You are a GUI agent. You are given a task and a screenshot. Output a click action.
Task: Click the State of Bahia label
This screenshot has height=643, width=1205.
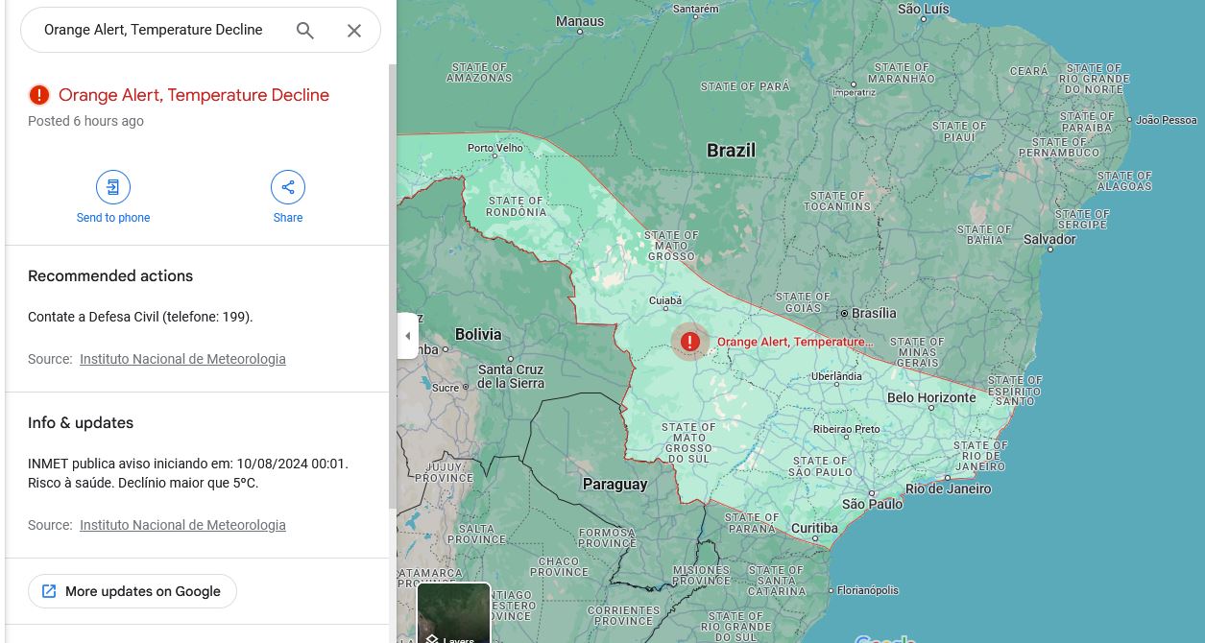[x=984, y=234]
